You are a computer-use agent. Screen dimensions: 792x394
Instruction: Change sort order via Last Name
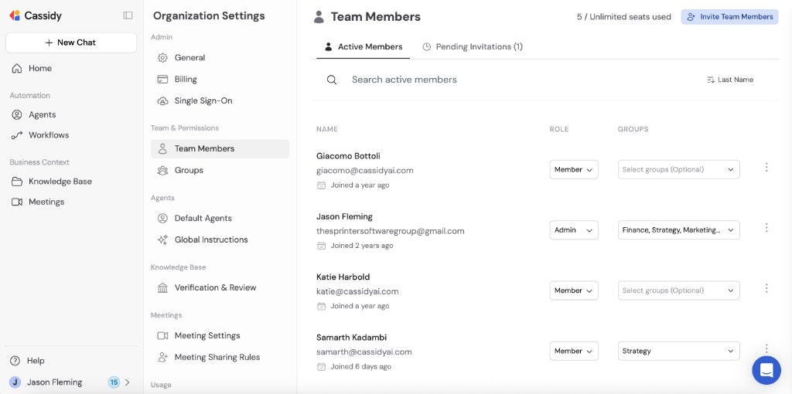coord(730,80)
